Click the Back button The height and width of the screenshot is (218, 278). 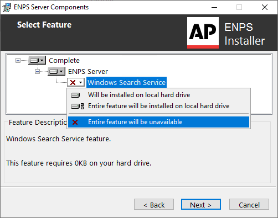click(154, 204)
